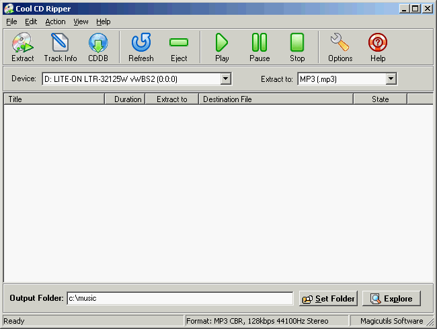The width and height of the screenshot is (437, 329).
Task: Open the File menu
Action: (11, 21)
